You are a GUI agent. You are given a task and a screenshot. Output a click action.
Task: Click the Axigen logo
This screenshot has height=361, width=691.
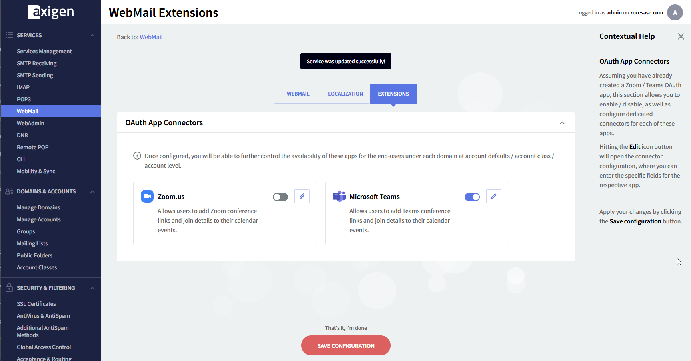click(x=51, y=12)
